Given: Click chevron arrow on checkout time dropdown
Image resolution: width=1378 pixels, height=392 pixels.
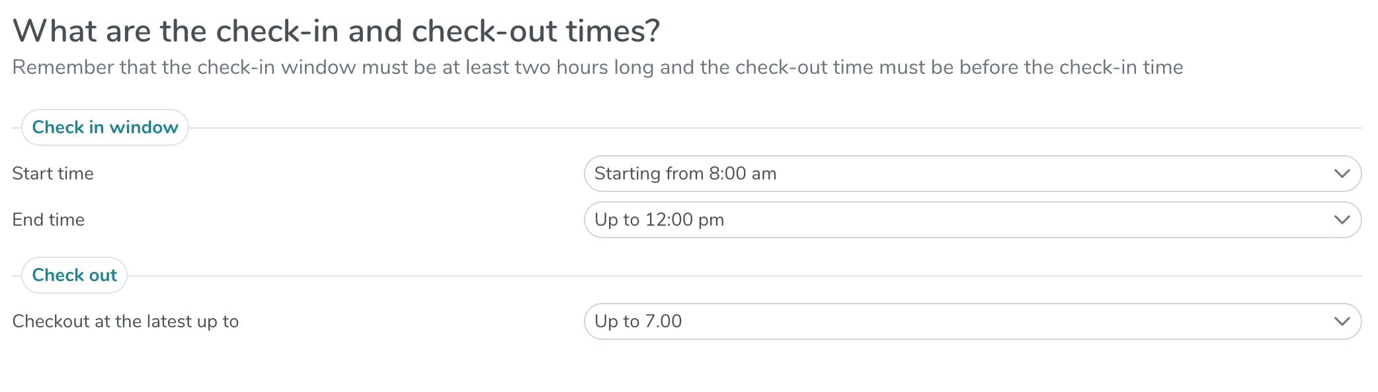Looking at the screenshot, I should tap(1342, 321).
